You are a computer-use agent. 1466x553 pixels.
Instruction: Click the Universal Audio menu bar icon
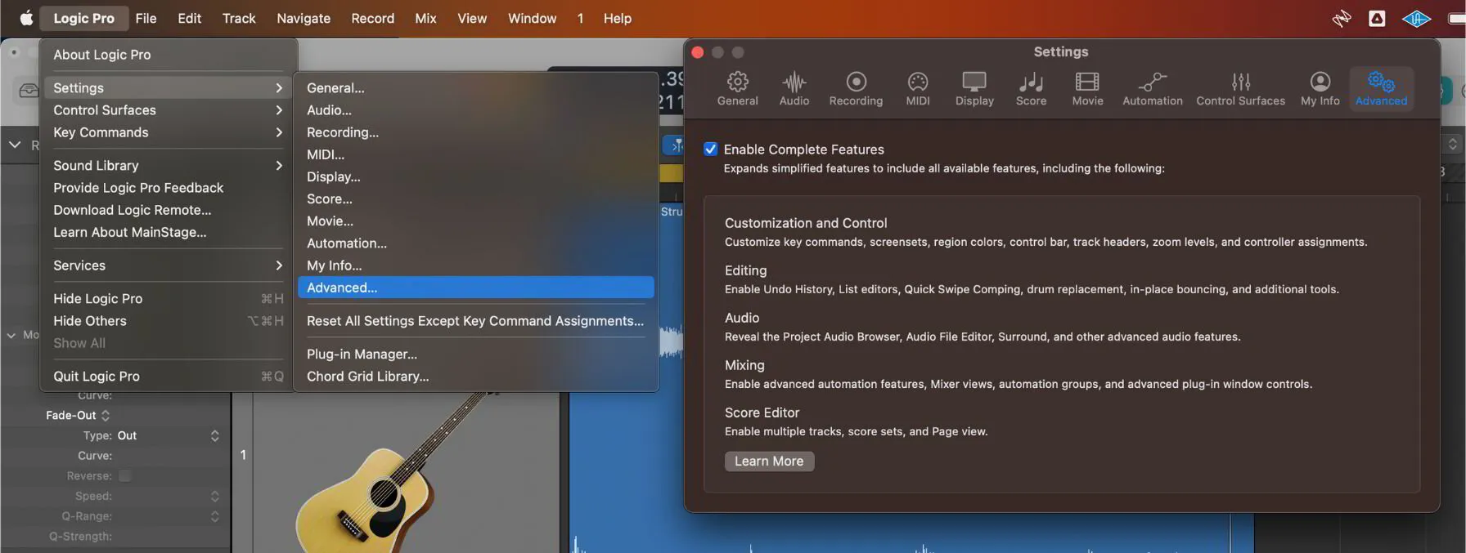tap(1416, 18)
